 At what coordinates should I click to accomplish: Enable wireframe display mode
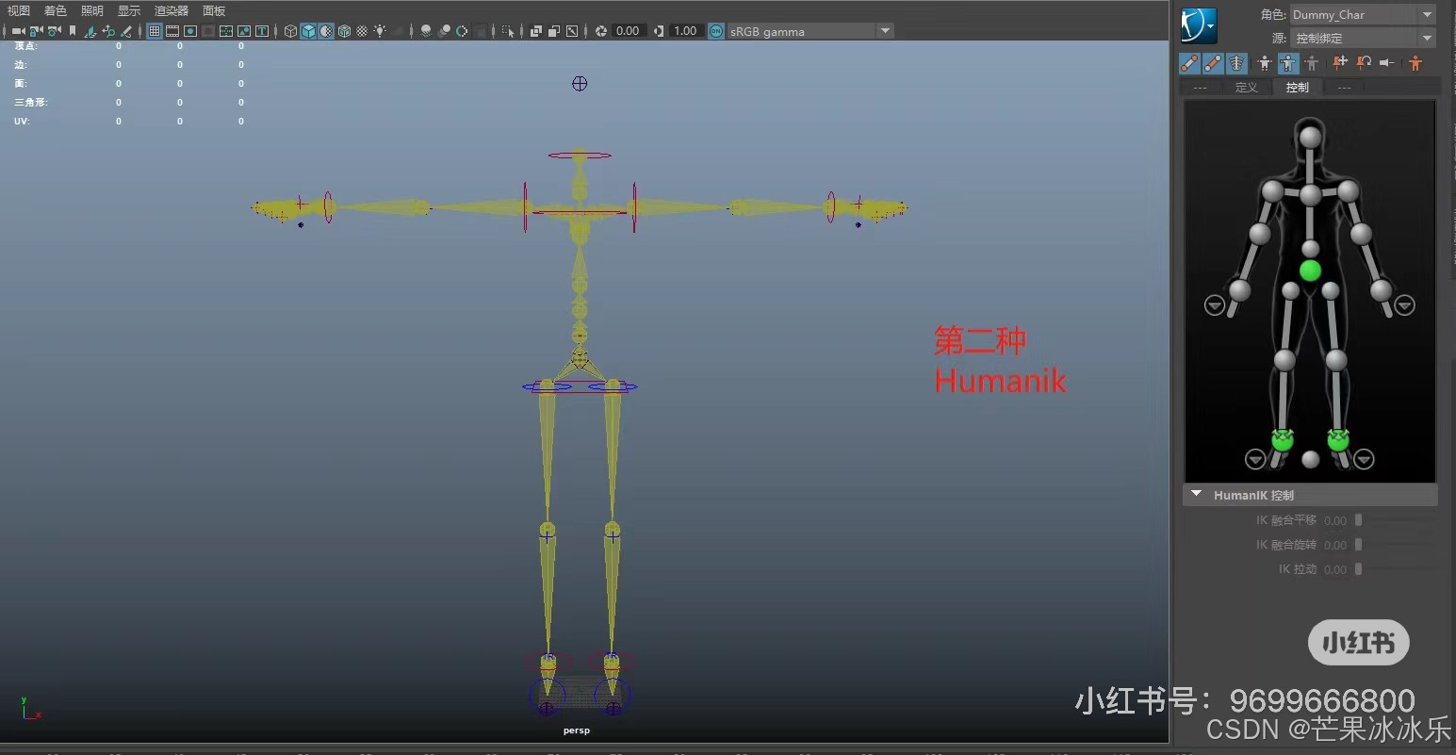(290, 31)
